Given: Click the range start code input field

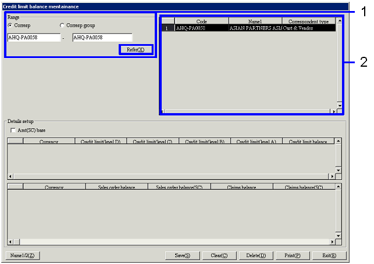Looking at the screenshot, I should 34,38.
